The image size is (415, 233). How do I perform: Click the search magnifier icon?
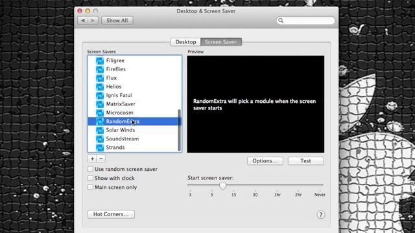coord(281,21)
